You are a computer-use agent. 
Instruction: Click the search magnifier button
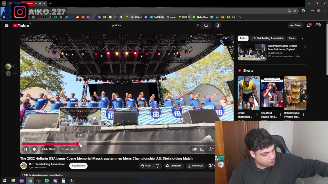pos(206,25)
